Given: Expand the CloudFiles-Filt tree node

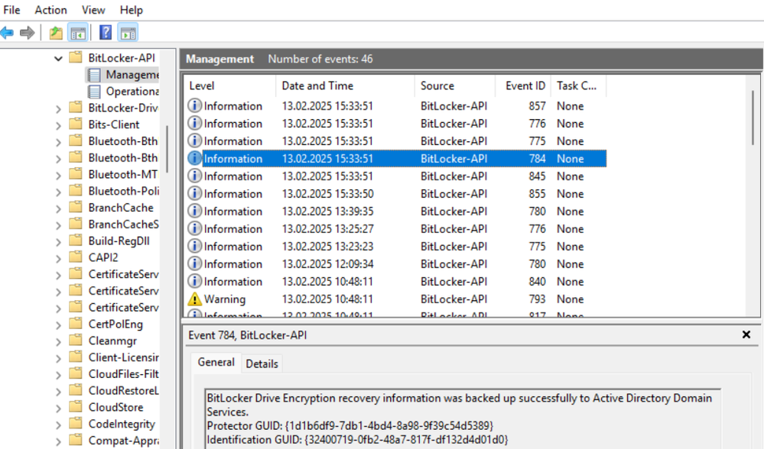Looking at the screenshot, I should click(58, 375).
